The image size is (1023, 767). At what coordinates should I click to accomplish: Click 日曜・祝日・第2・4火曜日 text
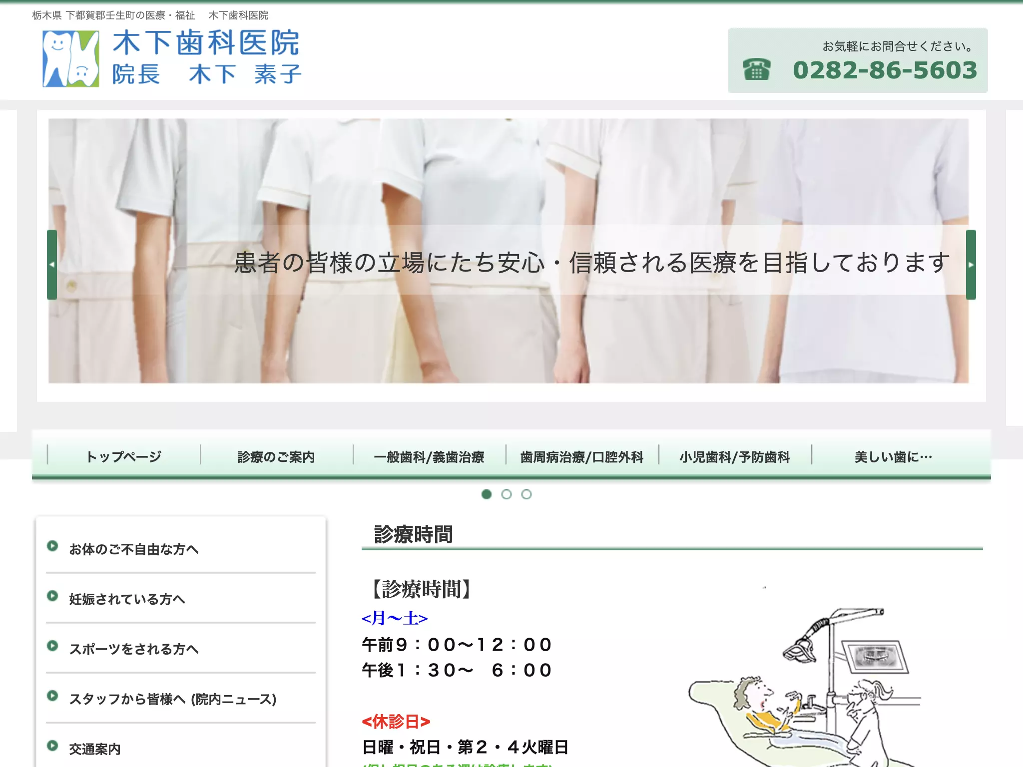click(465, 747)
